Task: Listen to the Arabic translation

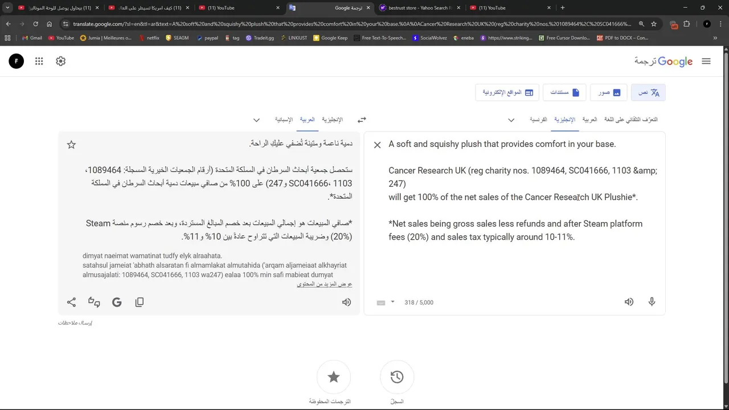Action: pyautogui.click(x=346, y=302)
